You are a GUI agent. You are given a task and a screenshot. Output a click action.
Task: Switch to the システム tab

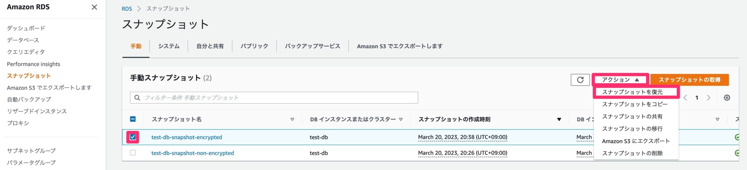pos(169,46)
